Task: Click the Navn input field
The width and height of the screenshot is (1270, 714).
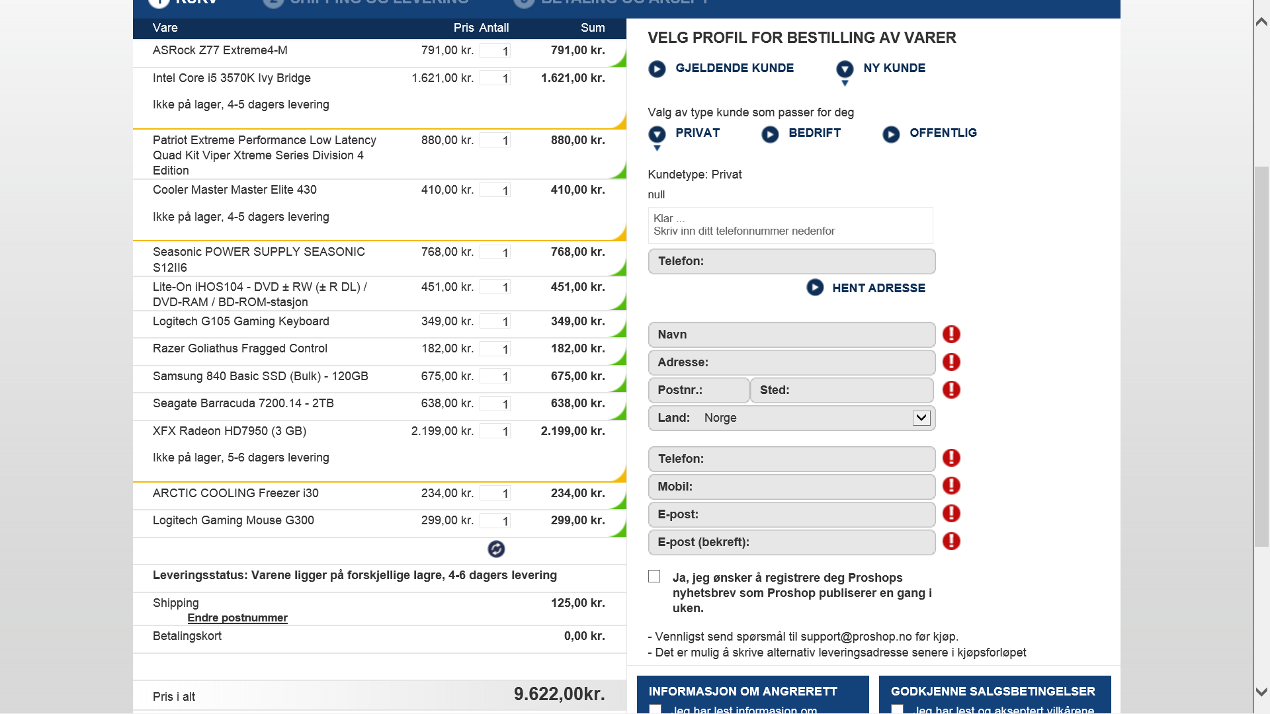Action: 792,335
